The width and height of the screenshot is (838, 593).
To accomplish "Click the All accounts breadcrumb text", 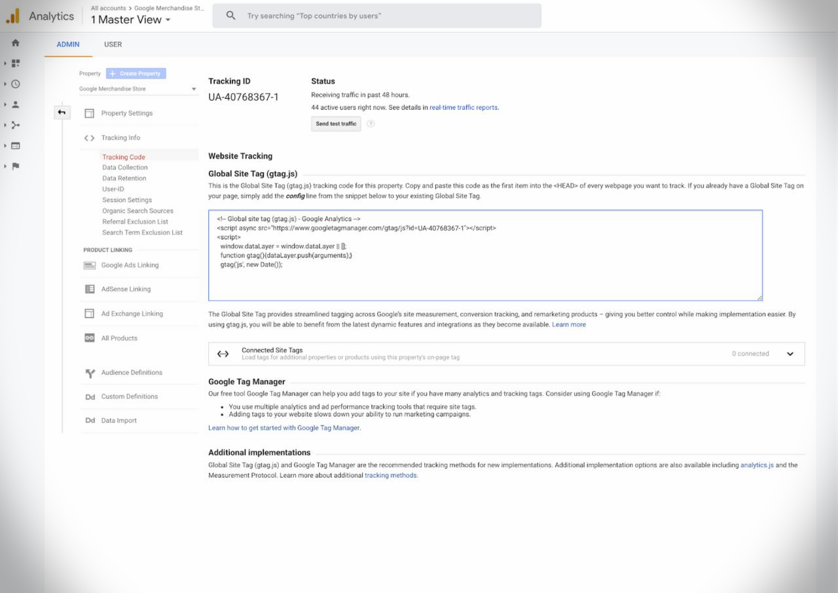I will pyautogui.click(x=108, y=9).
